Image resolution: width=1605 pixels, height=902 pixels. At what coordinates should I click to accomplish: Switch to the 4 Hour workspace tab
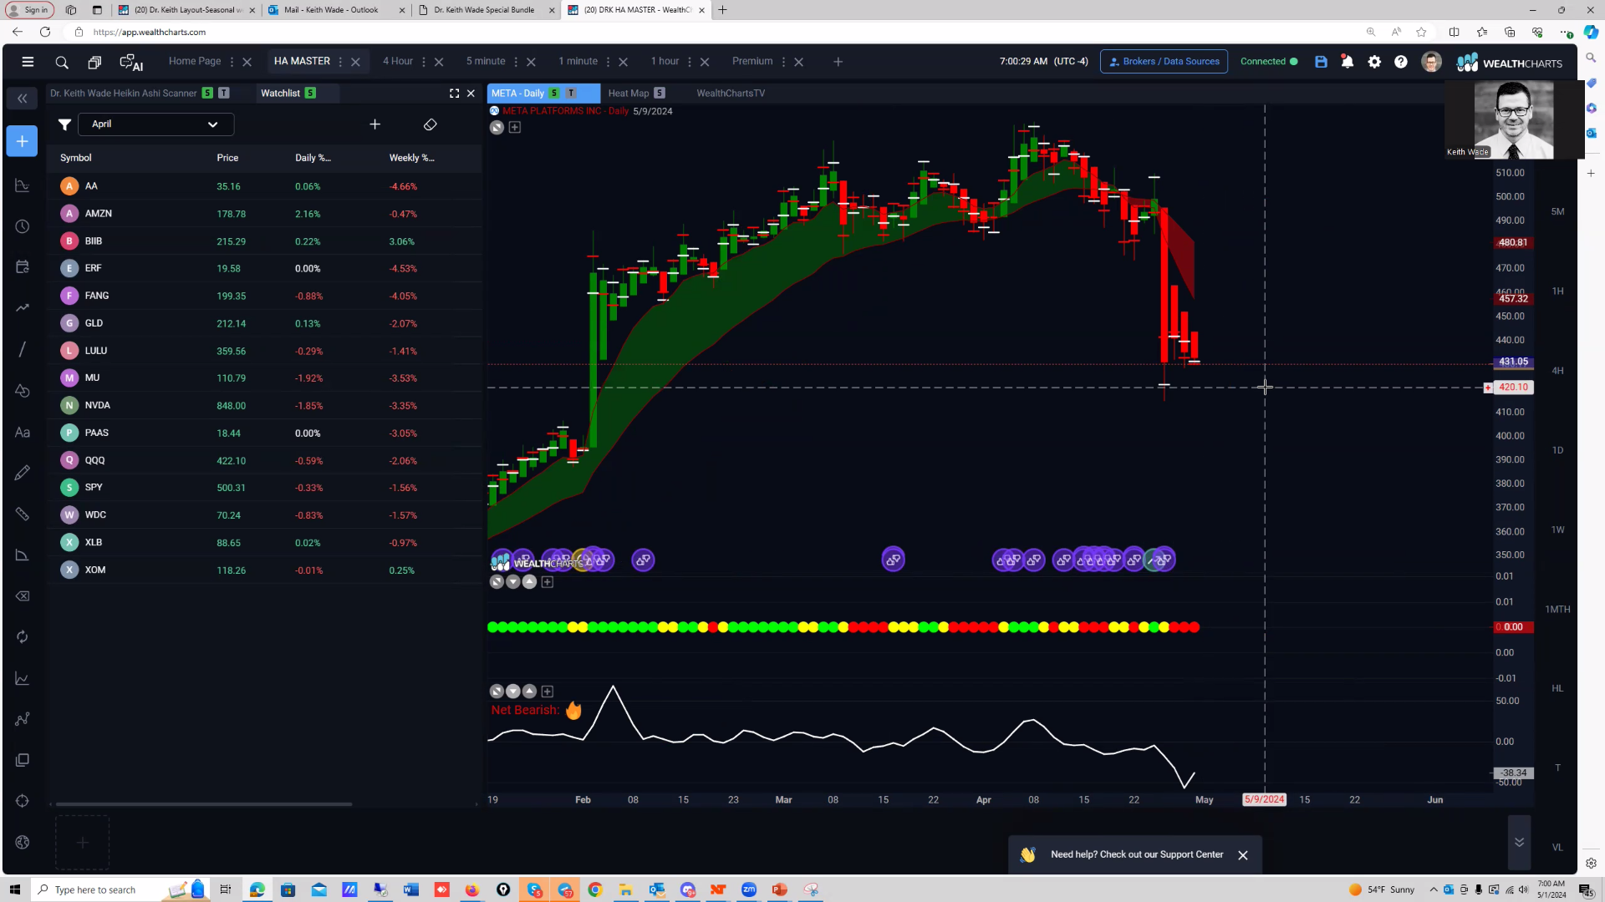(x=398, y=61)
